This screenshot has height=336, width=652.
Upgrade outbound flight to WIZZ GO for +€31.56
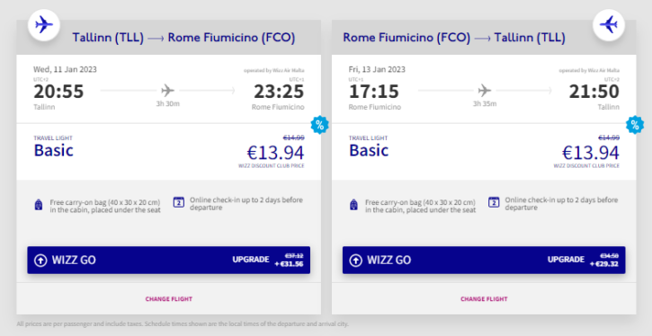168,260
